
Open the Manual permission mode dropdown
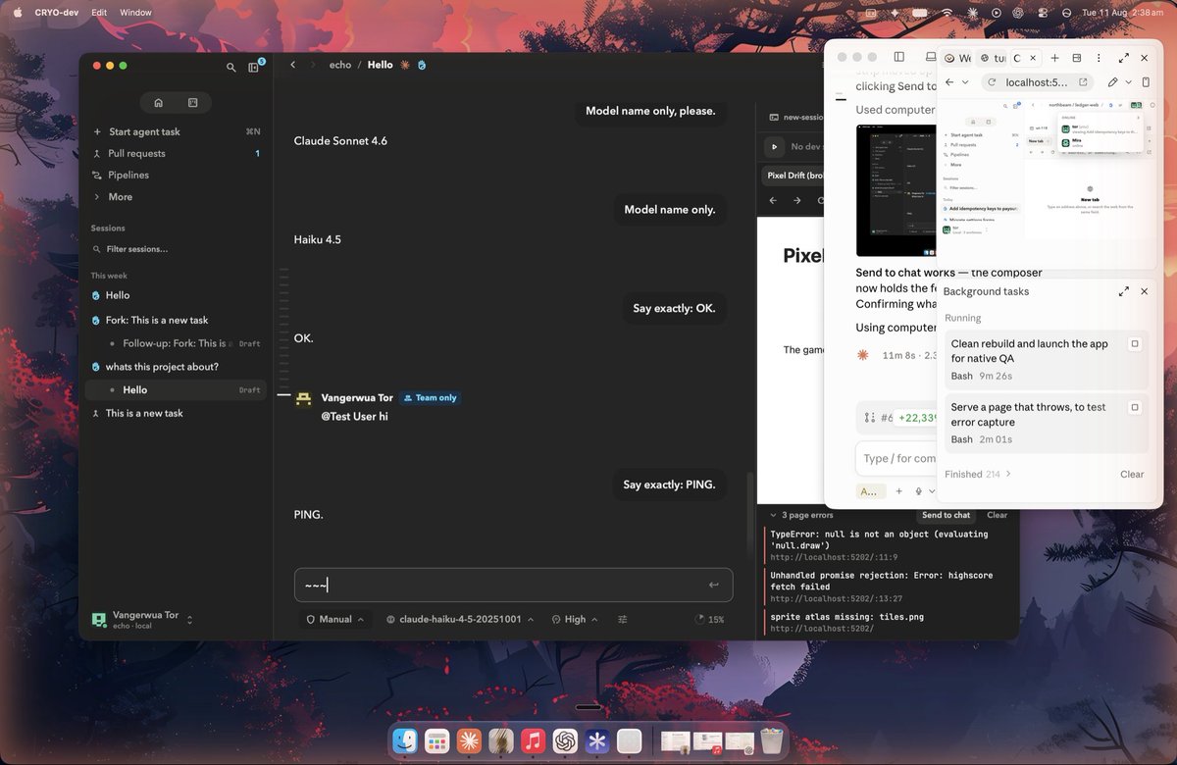[335, 620]
